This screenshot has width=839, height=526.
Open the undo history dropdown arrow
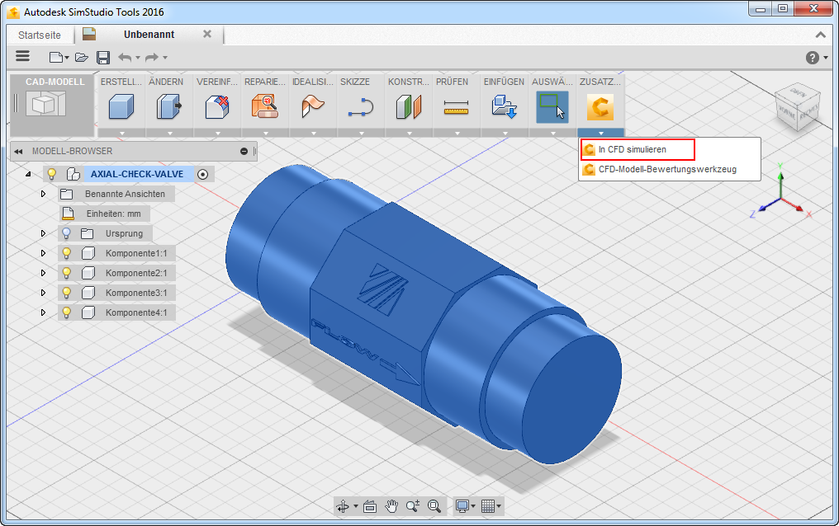click(138, 58)
